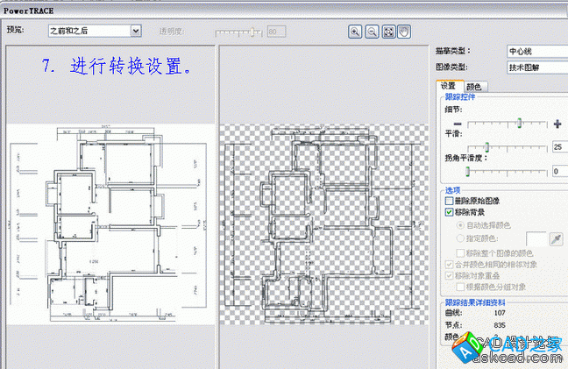The height and width of the screenshot is (369, 568).
Task: Increase detail with the plus icon
Action: (557, 124)
